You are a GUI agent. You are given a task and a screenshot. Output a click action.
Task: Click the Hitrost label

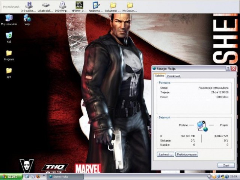tap(164, 97)
